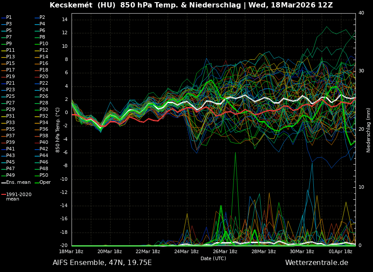Click the P25 legend entry

click(11, 97)
